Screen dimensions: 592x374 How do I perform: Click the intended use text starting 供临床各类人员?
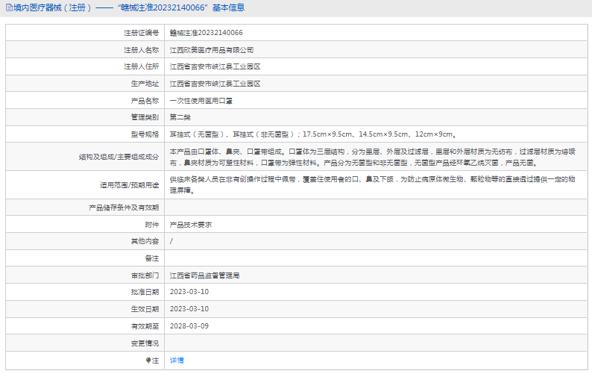click(x=372, y=184)
